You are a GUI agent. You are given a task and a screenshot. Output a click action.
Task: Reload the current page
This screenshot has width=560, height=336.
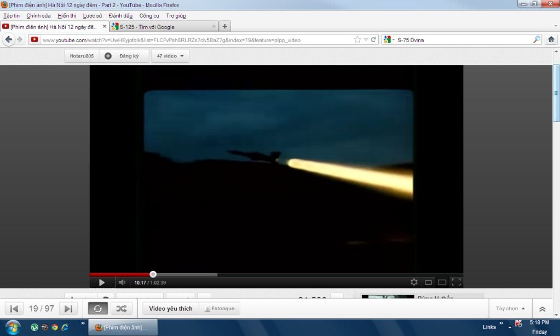pos(373,39)
